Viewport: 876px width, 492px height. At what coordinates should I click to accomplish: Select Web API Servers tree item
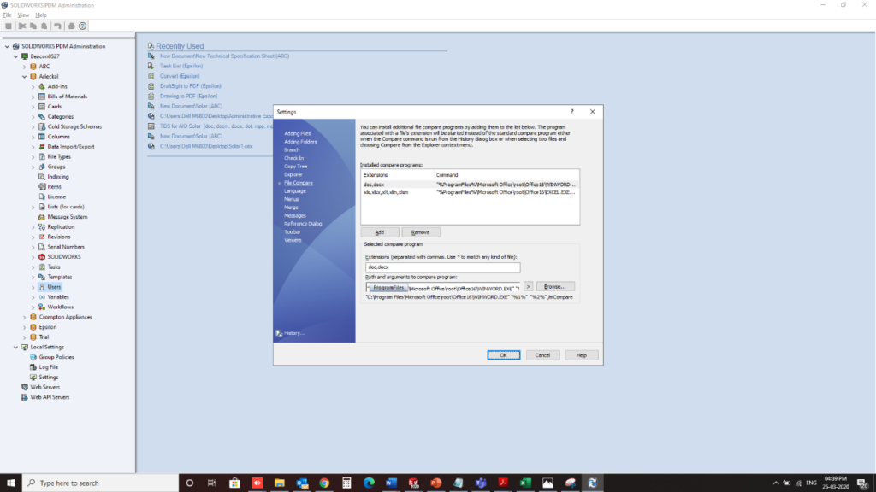[50, 397]
